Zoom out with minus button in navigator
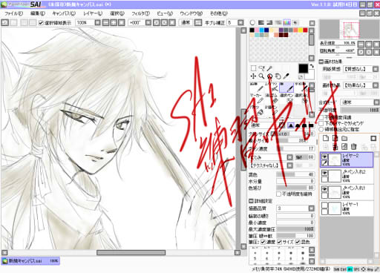 click(361, 45)
